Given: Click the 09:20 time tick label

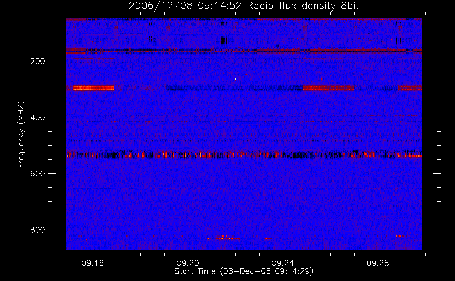Looking at the screenshot, I should [188, 263].
